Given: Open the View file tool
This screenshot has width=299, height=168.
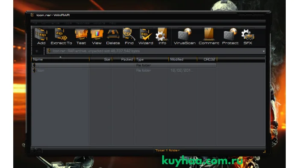Looking at the screenshot, I should coord(97,36).
